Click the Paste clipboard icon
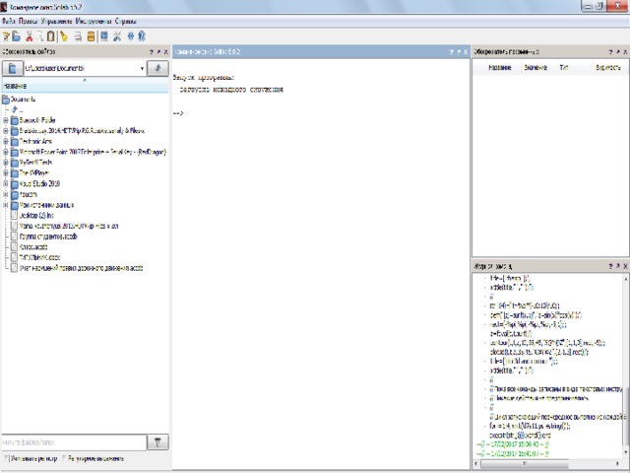The width and height of the screenshot is (630, 473). click(51, 35)
